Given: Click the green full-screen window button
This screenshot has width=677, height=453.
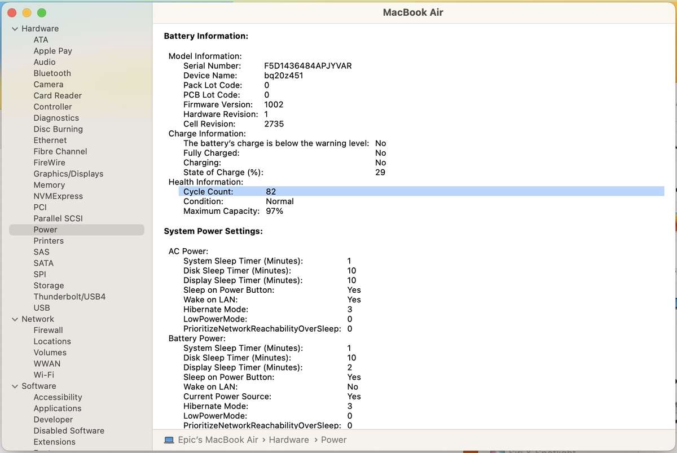Looking at the screenshot, I should 41,12.
